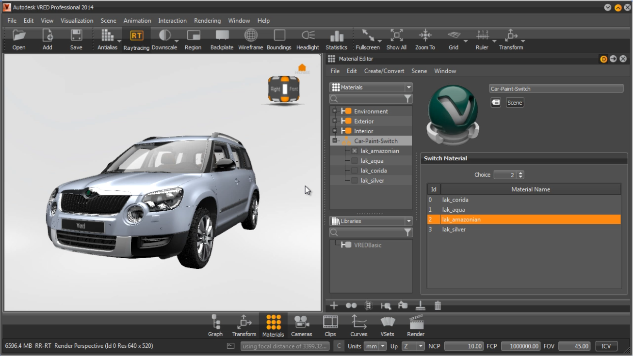Open the Render settings module

coord(416,325)
